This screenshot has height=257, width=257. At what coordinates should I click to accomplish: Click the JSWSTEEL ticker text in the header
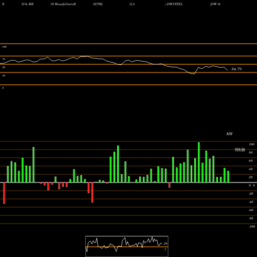(175, 4)
